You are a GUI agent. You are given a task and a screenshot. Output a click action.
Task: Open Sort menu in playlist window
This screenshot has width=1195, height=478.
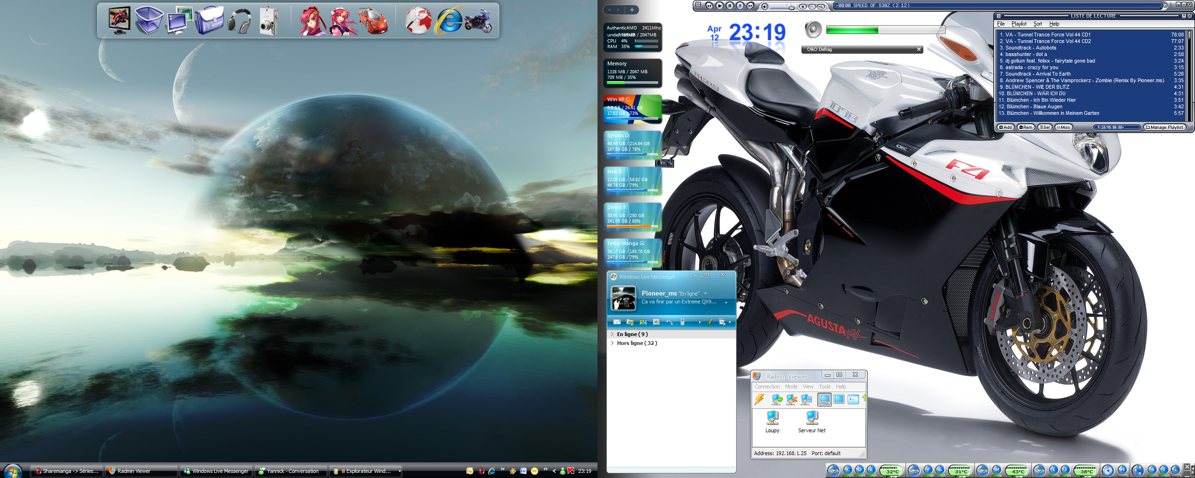click(1037, 24)
